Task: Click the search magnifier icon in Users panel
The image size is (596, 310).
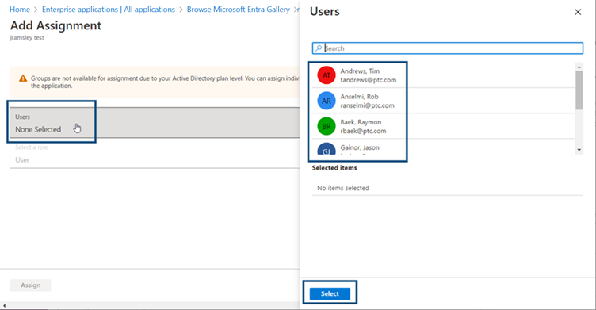Action: coord(319,48)
